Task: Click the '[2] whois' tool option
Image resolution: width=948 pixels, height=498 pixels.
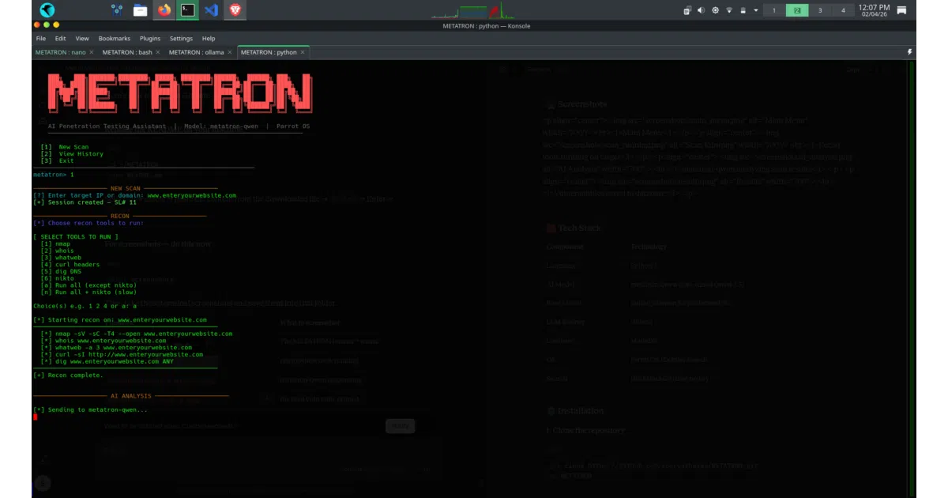Action: tap(57, 251)
